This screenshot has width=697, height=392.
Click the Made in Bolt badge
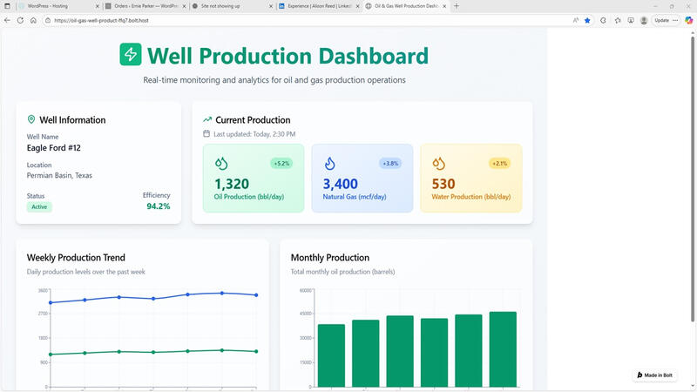tap(655, 375)
